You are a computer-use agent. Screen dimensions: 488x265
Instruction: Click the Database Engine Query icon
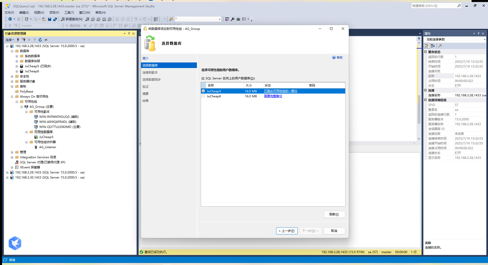click(x=87, y=19)
